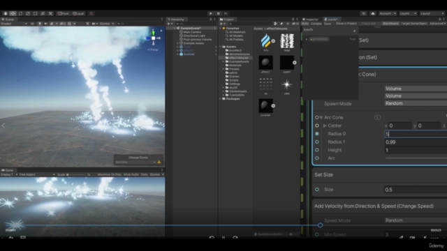Open Speed Mode Random dropdown
Viewport: 447px width, 251px height.
[x=416, y=220]
